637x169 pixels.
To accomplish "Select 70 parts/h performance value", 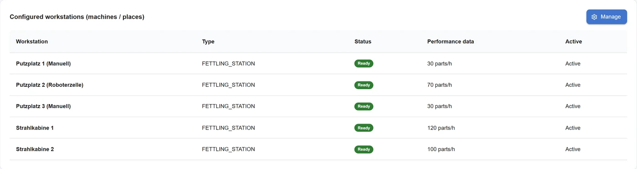I will [x=440, y=85].
